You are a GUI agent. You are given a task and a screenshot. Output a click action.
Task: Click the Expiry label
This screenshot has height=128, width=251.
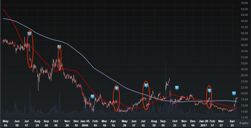[x=244, y=123]
